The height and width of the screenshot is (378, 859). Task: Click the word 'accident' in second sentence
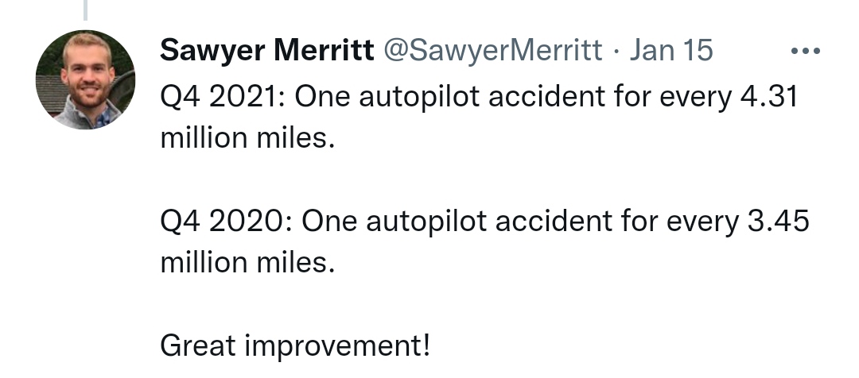554,222
